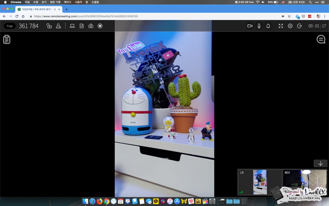The image size is (329, 206).
Task: Open the 수정 menu
Action: [36, 2]
